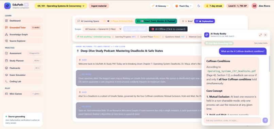
Task: Switch answer style to Brief
Action: coord(187,21)
